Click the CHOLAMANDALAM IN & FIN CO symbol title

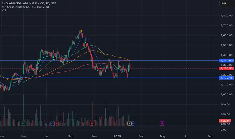point(29,3)
